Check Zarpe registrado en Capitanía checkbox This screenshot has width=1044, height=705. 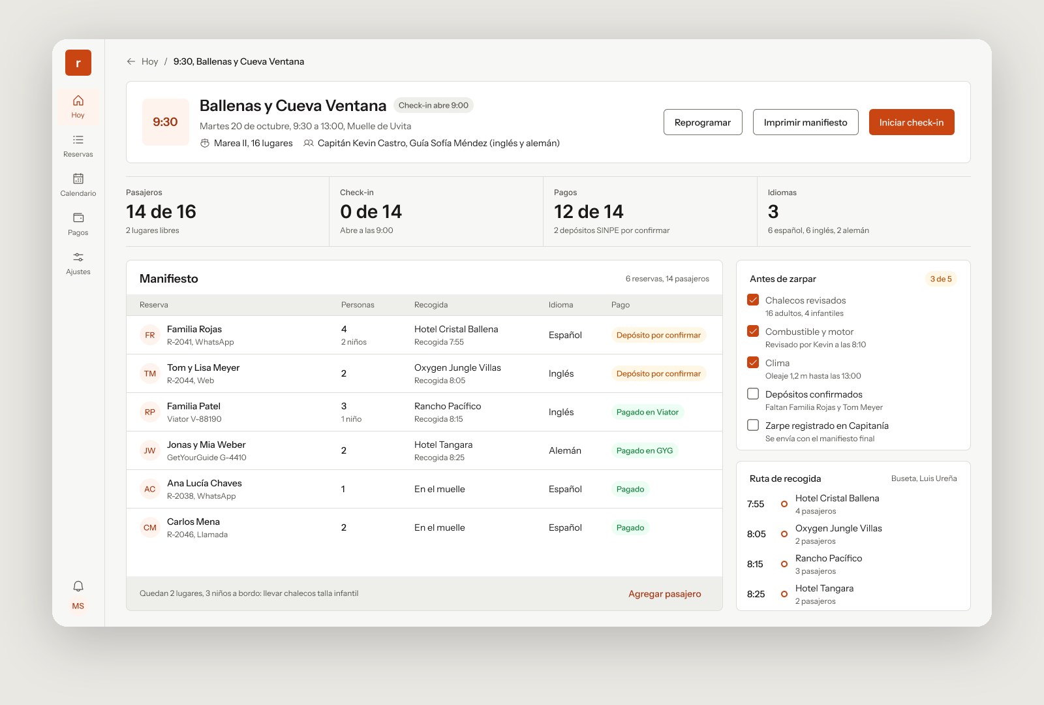pyautogui.click(x=753, y=425)
